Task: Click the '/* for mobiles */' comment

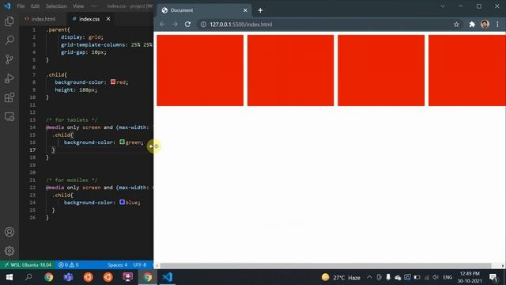Action: pyautogui.click(x=71, y=180)
